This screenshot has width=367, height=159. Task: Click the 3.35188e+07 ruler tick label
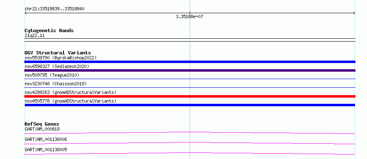pyautogui.click(x=189, y=17)
